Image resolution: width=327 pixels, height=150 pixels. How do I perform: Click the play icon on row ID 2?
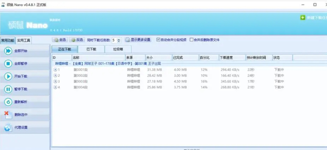(55, 75)
